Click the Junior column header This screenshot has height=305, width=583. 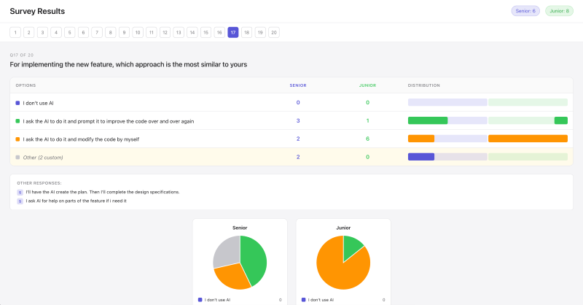pyautogui.click(x=367, y=85)
